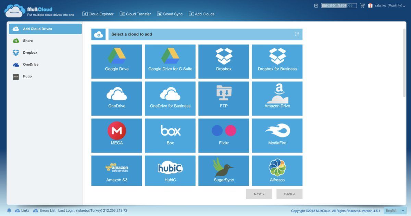Select the Google Drive cloud tile
This screenshot has width=411, height=216.
point(116,61)
